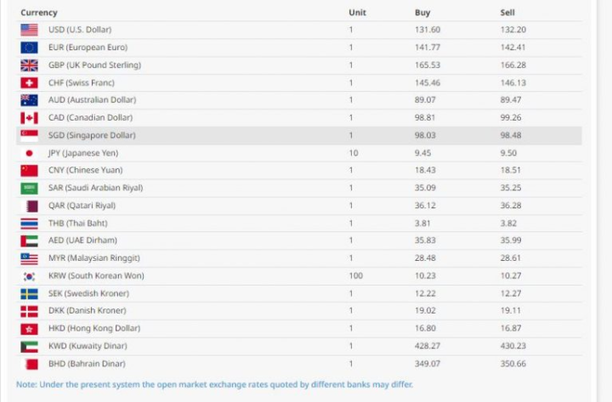Click the UK Union Jack flag icon
612x402 pixels.
coord(29,65)
